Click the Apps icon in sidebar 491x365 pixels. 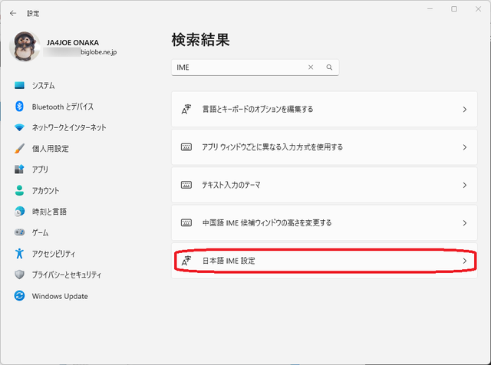tap(19, 169)
